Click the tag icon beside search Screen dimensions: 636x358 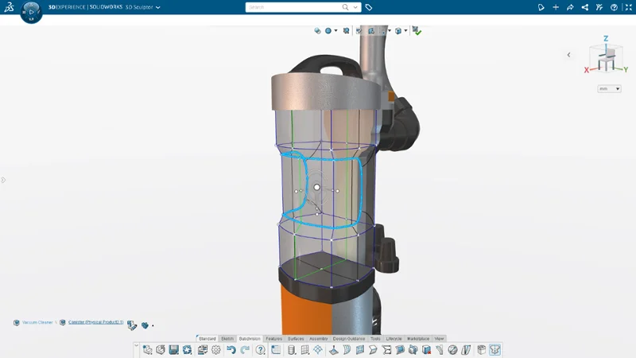[369, 7]
